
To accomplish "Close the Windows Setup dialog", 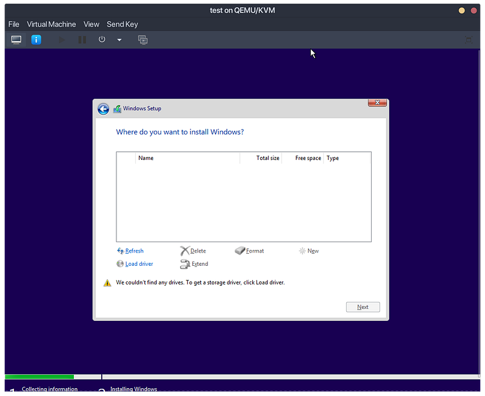I will coord(377,102).
